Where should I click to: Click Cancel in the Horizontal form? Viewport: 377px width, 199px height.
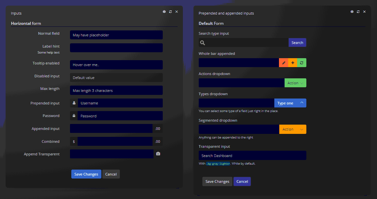[111, 174]
